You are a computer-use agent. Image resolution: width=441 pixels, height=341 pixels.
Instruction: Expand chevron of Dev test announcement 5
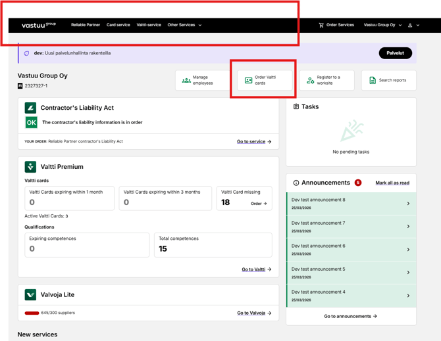(x=408, y=273)
